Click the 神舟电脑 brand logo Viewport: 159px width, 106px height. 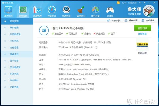[142, 45]
